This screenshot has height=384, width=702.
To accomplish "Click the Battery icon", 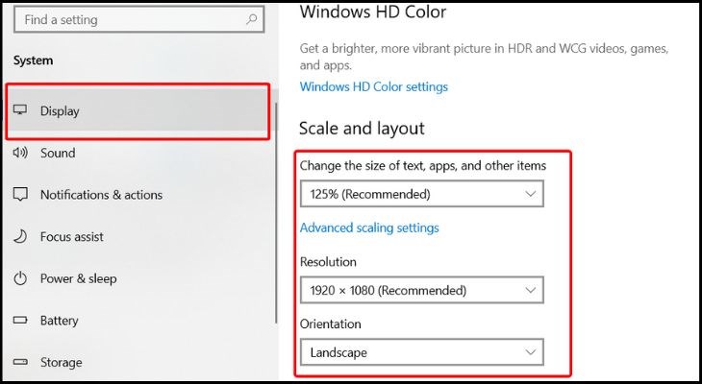I will click(x=20, y=321).
